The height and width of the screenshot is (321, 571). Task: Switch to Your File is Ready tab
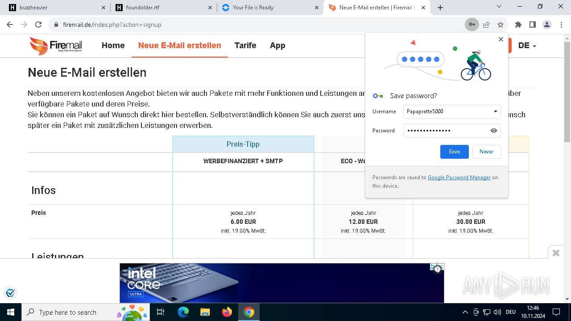270,8
